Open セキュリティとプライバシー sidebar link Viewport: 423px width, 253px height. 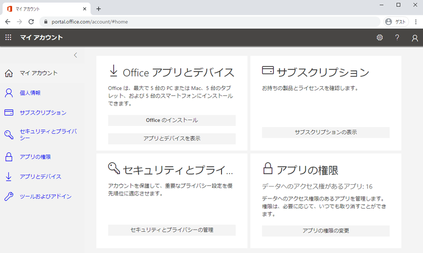pos(48,134)
